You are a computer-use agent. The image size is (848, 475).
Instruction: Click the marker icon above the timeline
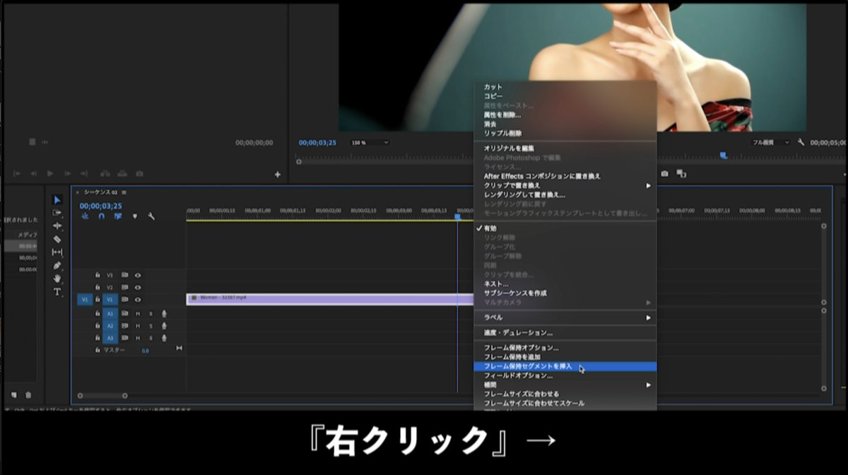click(x=135, y=218)
